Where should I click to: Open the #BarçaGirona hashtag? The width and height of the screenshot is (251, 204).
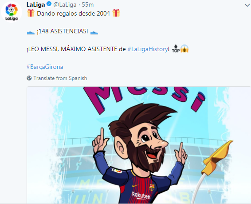click(x=45, y=67)
